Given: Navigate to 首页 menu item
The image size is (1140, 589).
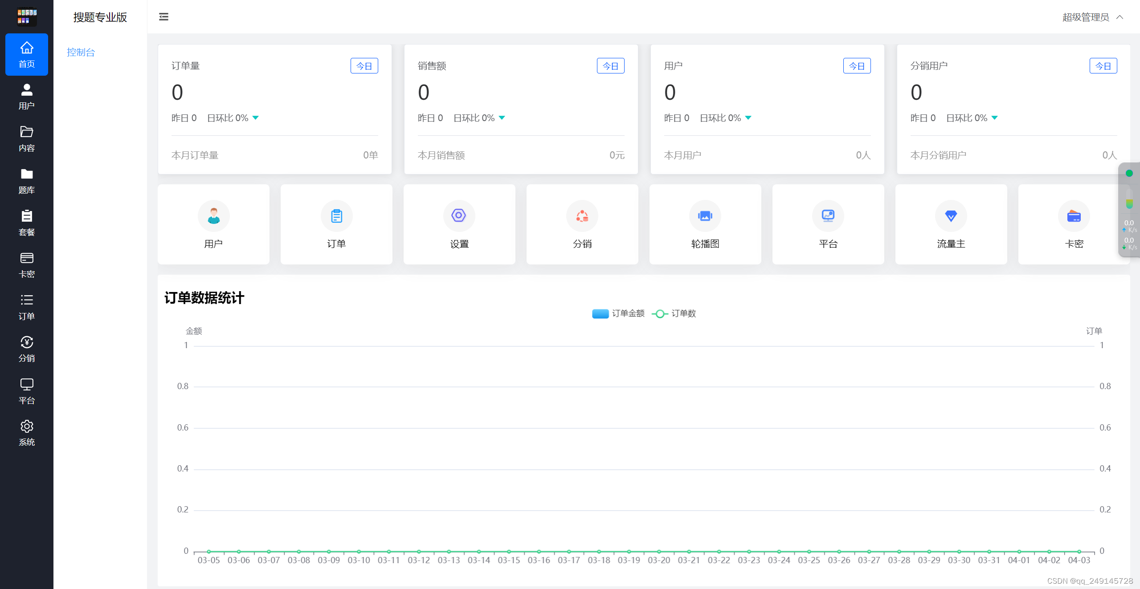Looking at the screenshot, I should (27, 57).
